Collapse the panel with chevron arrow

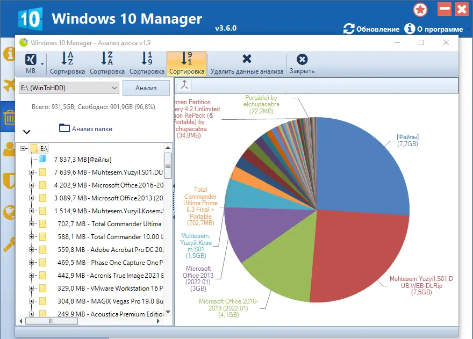pyautogui.click(x=26, y=132)
